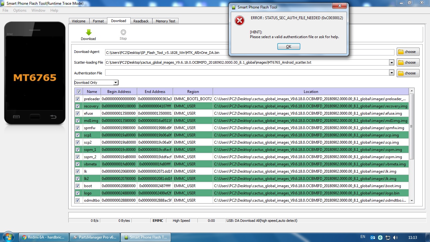The image size is (430, 242).
Task: Open the network icon in the system tray
Action: point(388,238)
